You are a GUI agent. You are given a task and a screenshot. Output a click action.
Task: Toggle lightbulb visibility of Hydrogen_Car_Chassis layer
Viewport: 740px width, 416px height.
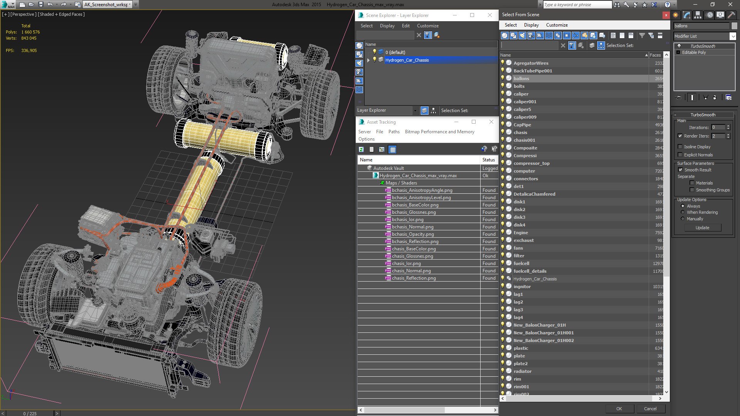coord(374,60)
